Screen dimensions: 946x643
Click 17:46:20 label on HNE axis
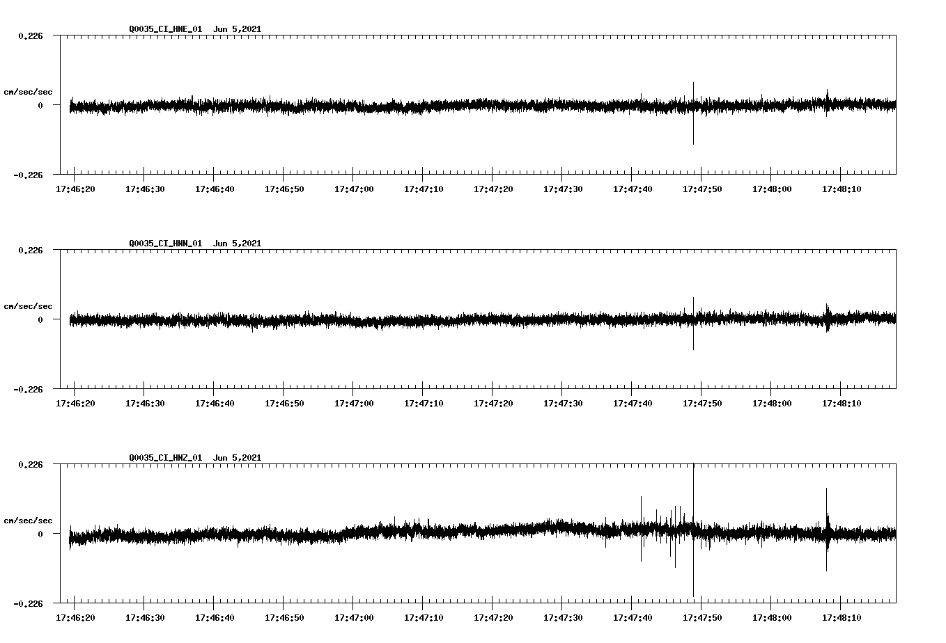click(75, 189)
